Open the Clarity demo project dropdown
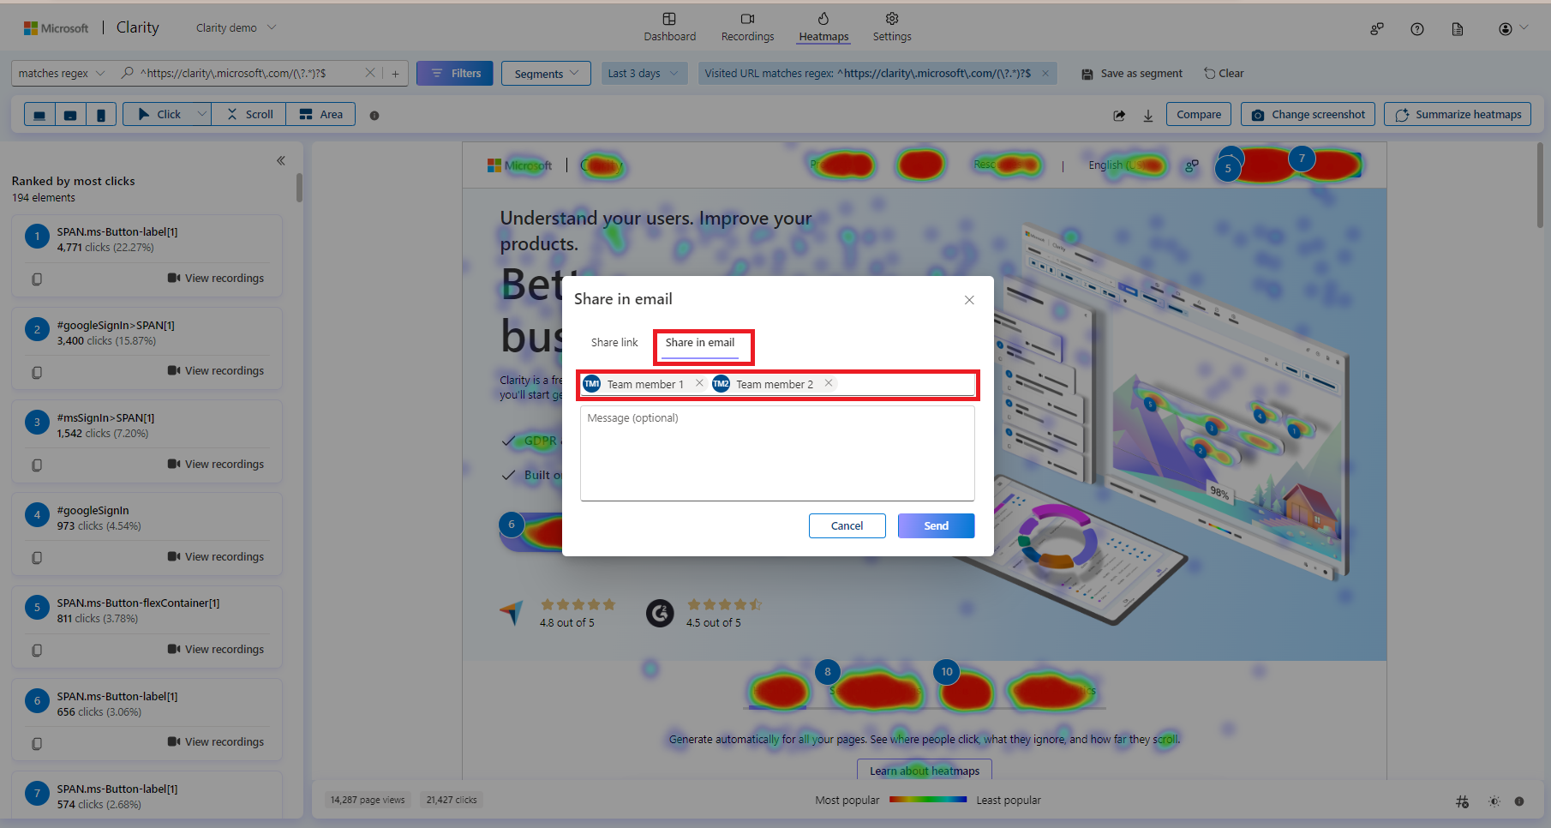The height and width of the screenshot is (828, 1551). point(236,28)
